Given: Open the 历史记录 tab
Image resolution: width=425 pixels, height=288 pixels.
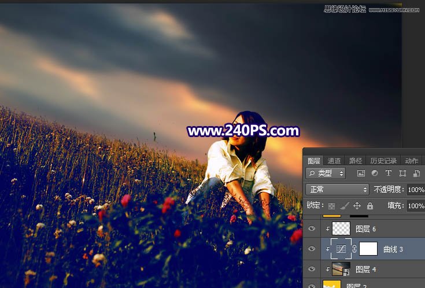Looking at the screenshot, I should pos(383,161).
